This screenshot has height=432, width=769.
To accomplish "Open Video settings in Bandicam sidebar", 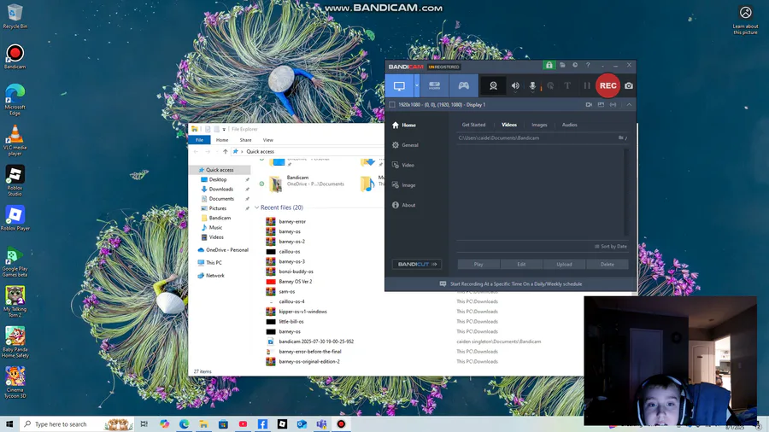I will 403,166.
